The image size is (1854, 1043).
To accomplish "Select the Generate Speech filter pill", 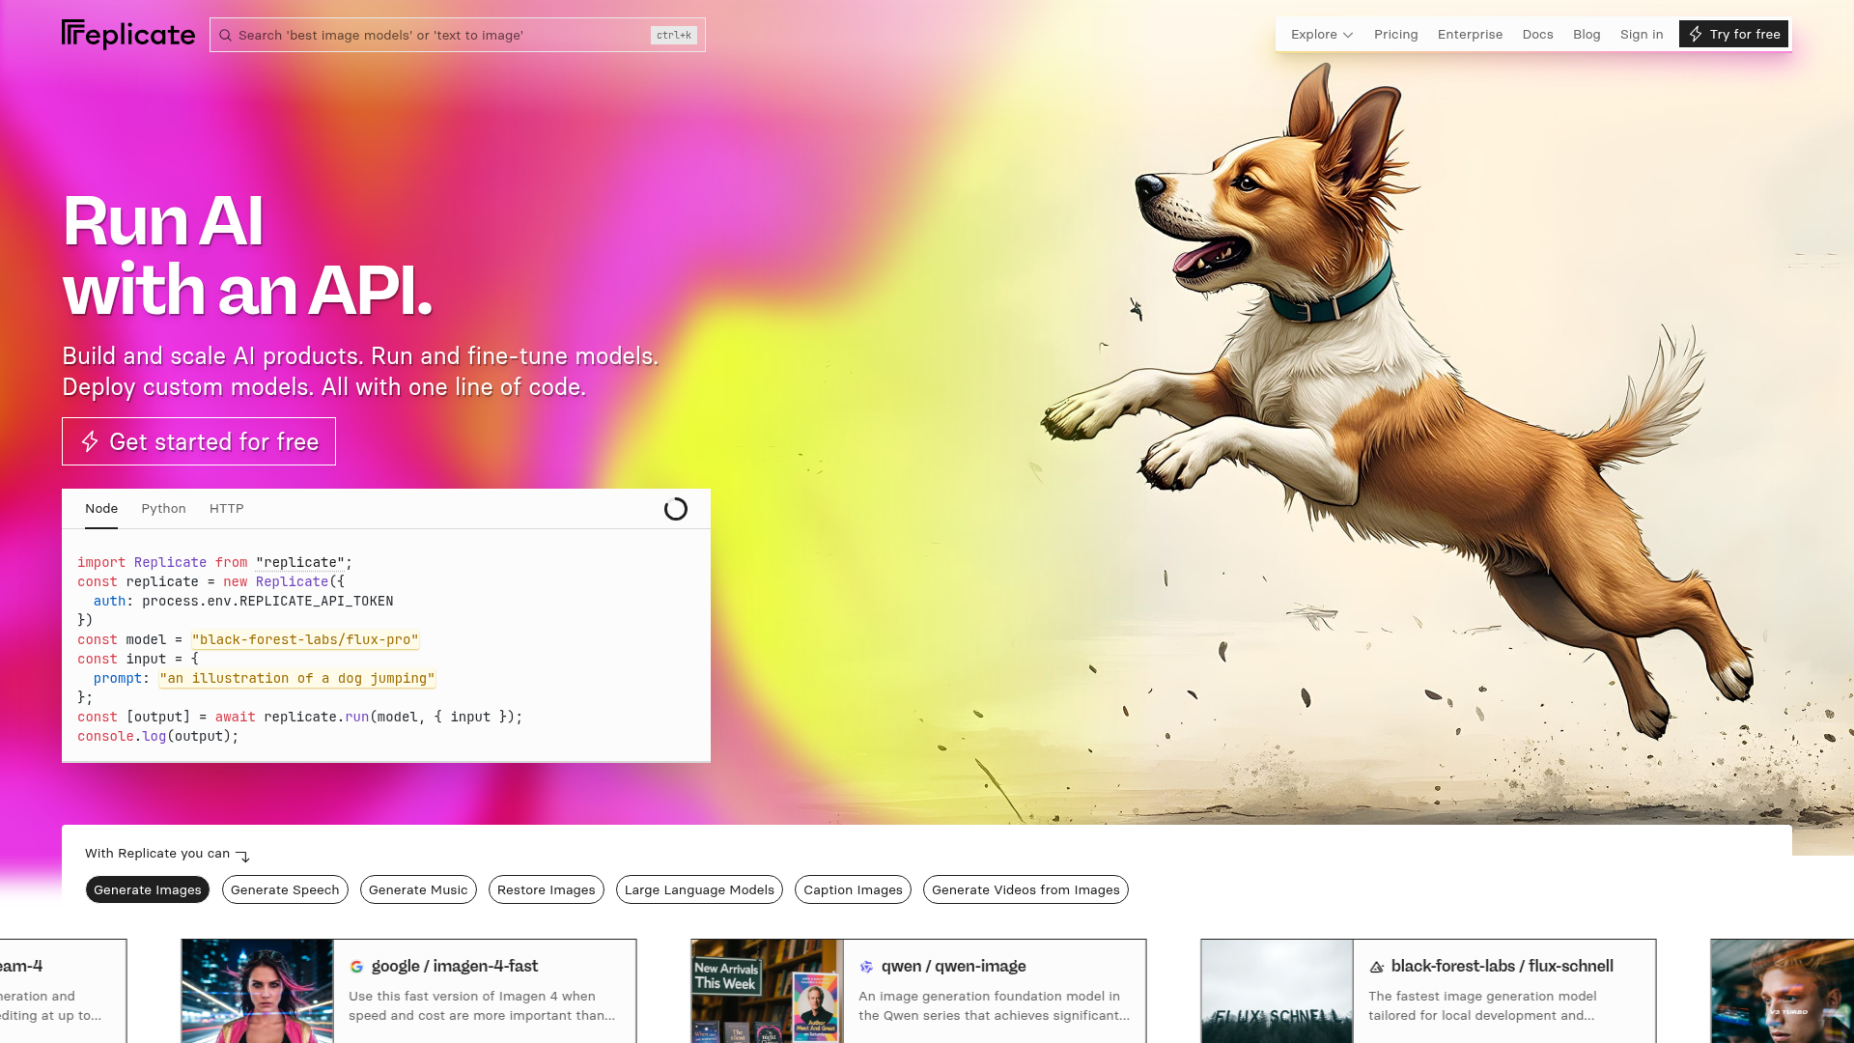I will pos(285,890).
